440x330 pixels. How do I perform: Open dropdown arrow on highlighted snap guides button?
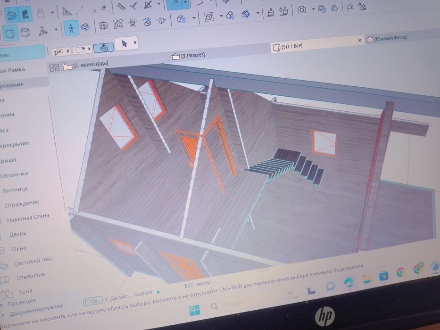185,3
